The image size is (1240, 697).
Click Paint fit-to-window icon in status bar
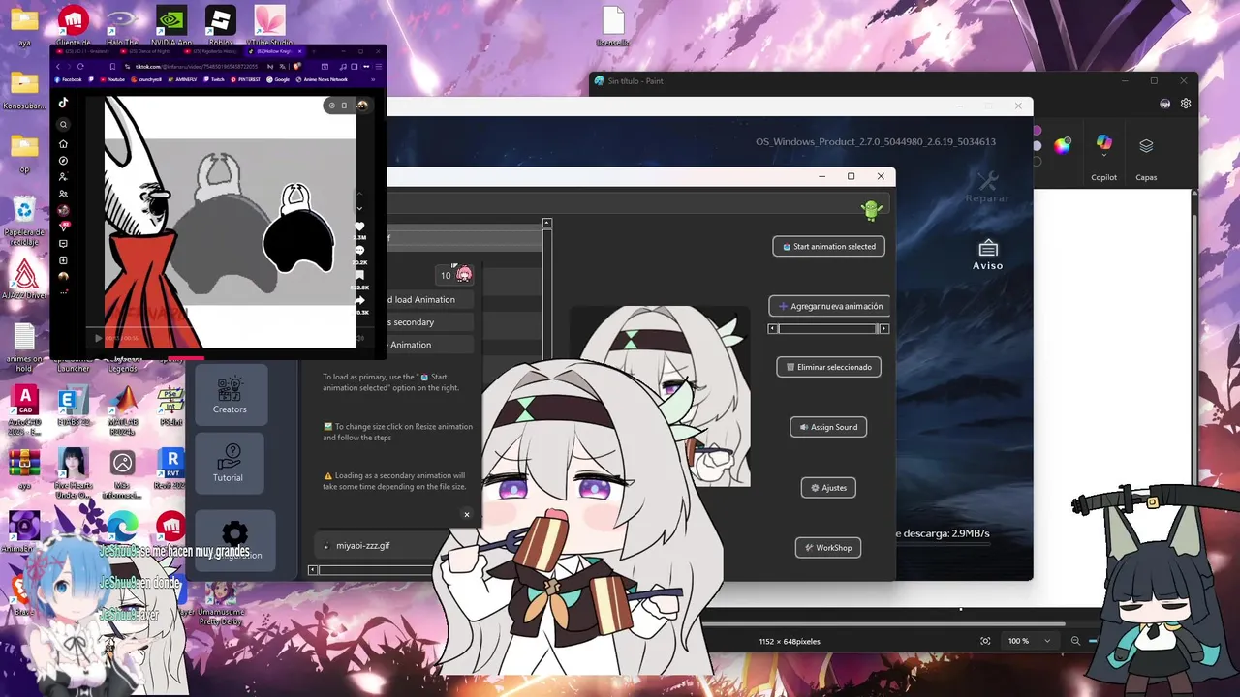(x=985, y=641)
